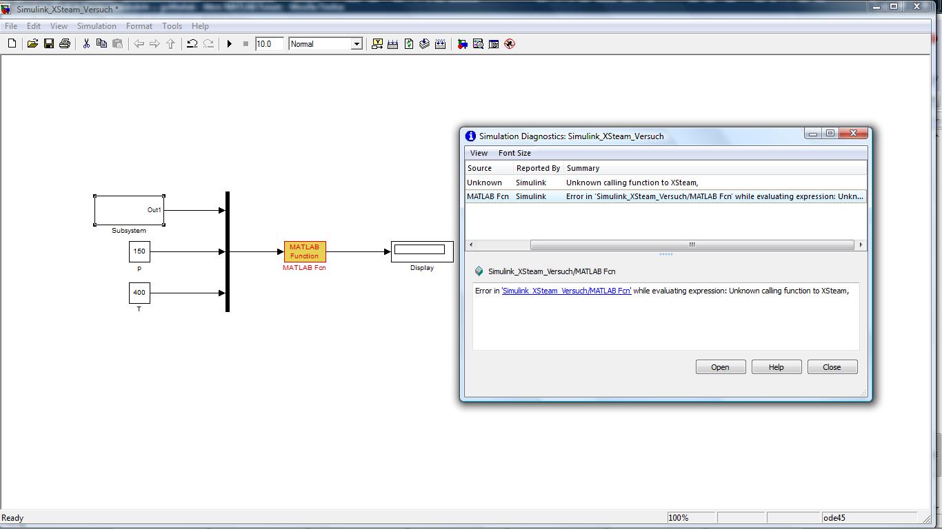Click the simulation stop time field
The width and height of the screenshot is (942, 529).
pyautogui.click(x=268, y=44)
